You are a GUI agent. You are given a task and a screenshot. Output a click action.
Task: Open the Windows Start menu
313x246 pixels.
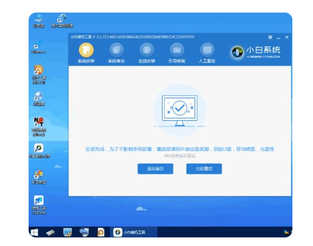coord(34,232)
